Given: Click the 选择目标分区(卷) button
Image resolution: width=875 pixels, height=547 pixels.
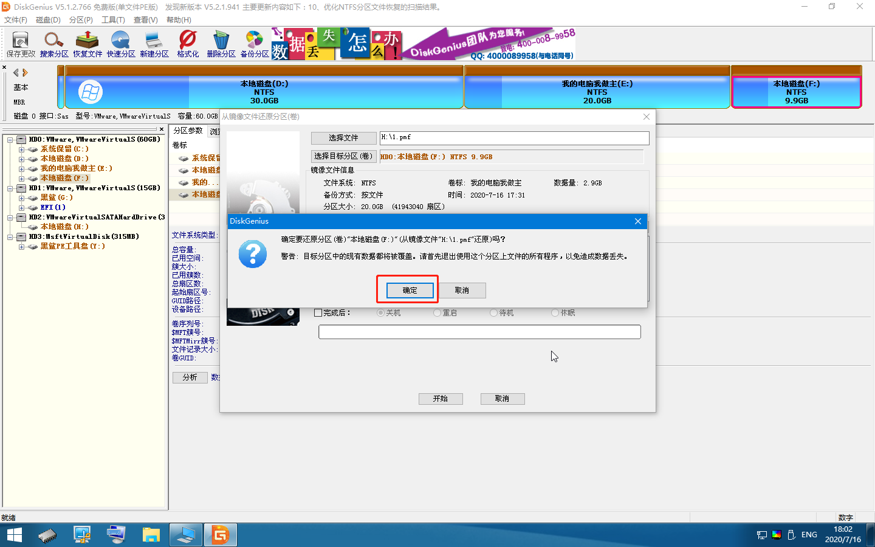Looking at the screenshot, I should click(344, 156).
